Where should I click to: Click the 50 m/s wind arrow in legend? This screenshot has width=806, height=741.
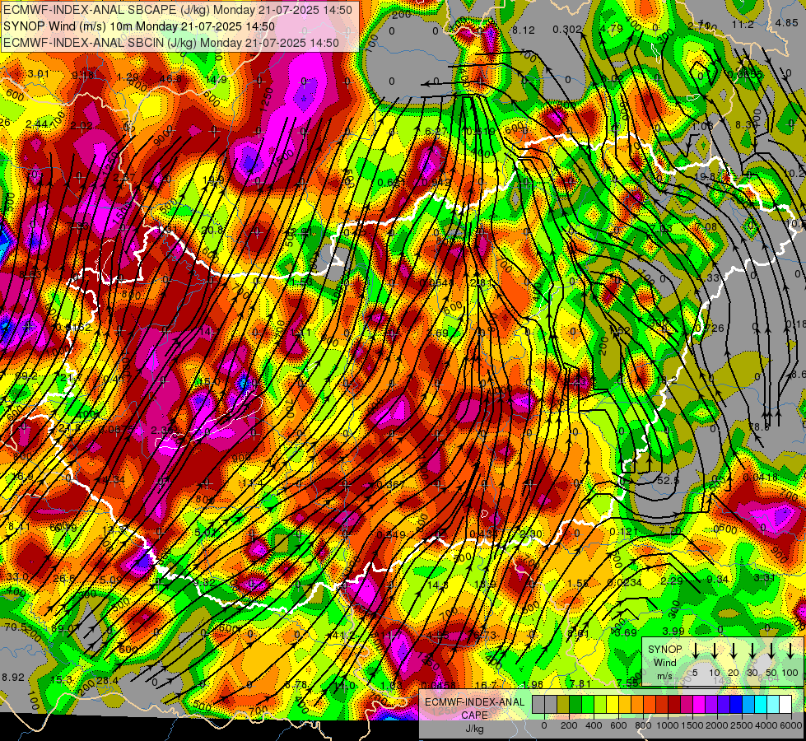click(x=771, y=650)
